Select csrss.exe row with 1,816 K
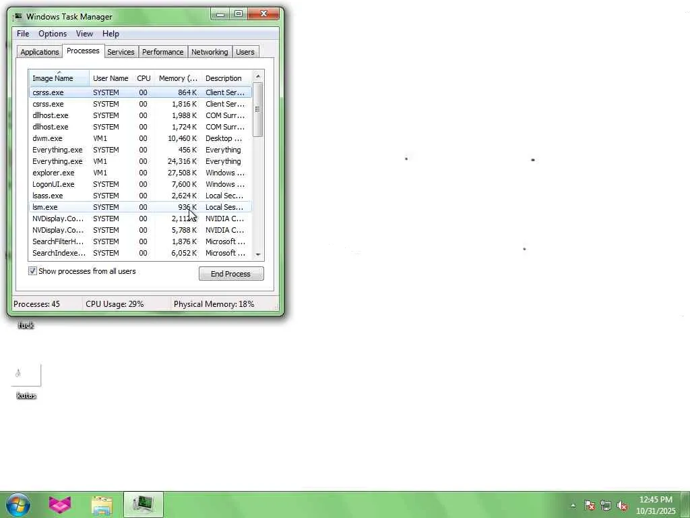Screen dimensions: 690x518 click(x=140, y=104)
